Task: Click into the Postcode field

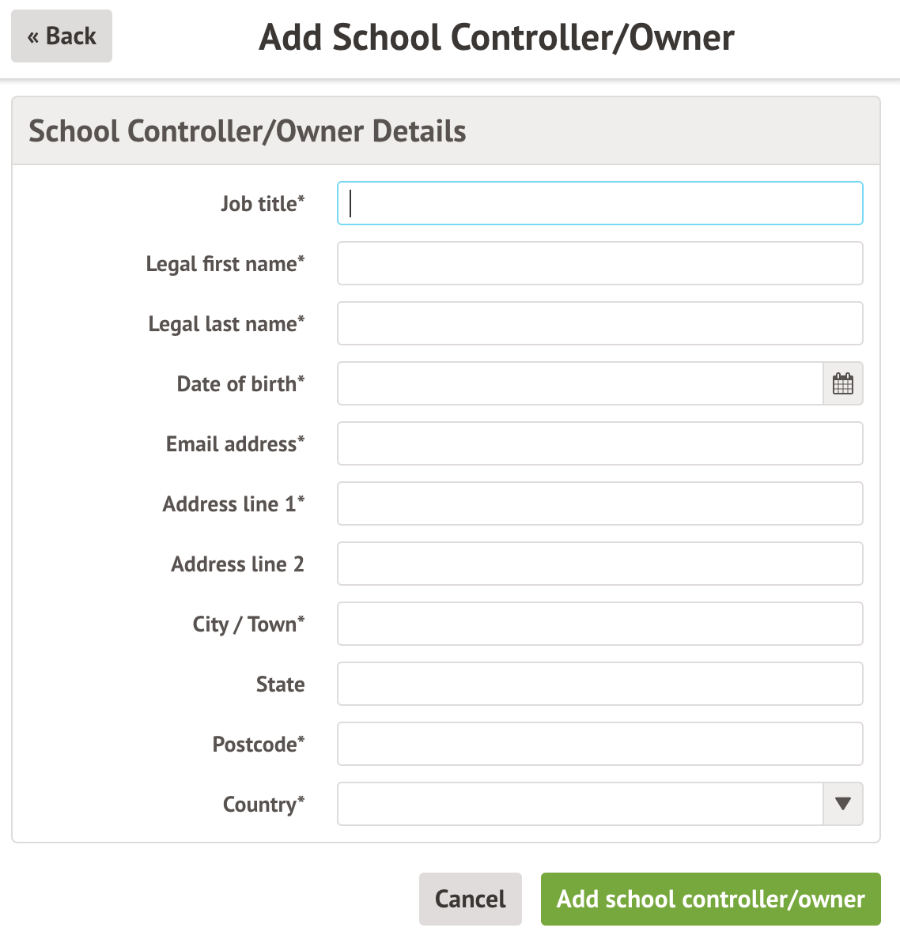Action: (x=599, y=745)
